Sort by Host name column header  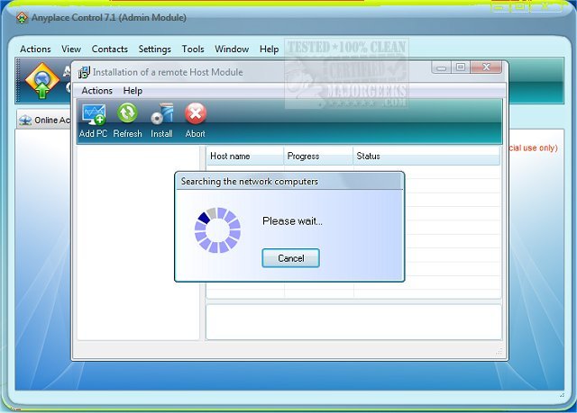[x=245, y=156]
